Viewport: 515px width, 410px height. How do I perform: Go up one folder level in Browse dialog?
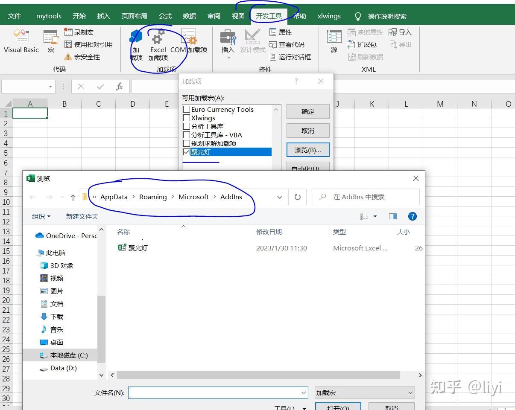pyautogui.click(x=73, y=197)
